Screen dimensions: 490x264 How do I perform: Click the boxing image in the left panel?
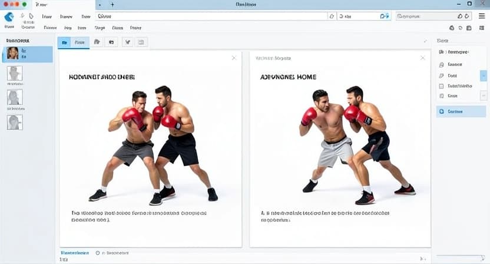click(153, 146)
